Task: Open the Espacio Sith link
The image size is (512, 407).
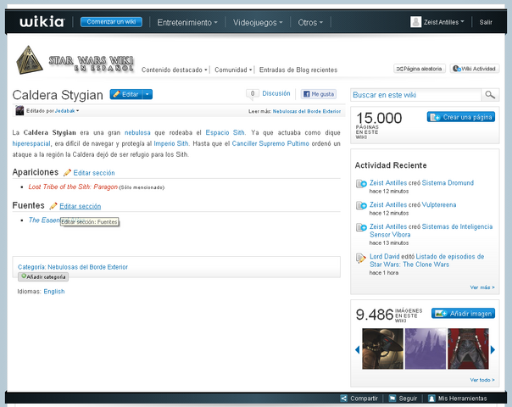Action: point(225,132)
